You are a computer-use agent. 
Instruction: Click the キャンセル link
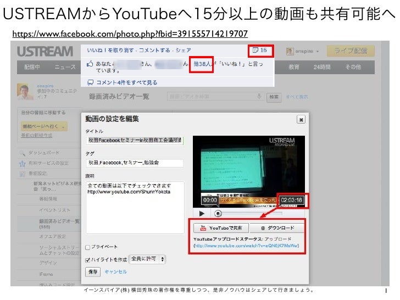pos(115,271)
